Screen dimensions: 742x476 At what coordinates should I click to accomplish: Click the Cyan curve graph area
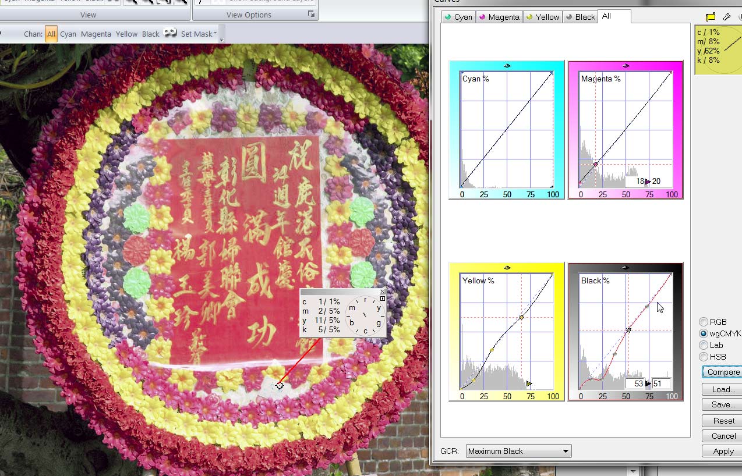click(507, 130)
